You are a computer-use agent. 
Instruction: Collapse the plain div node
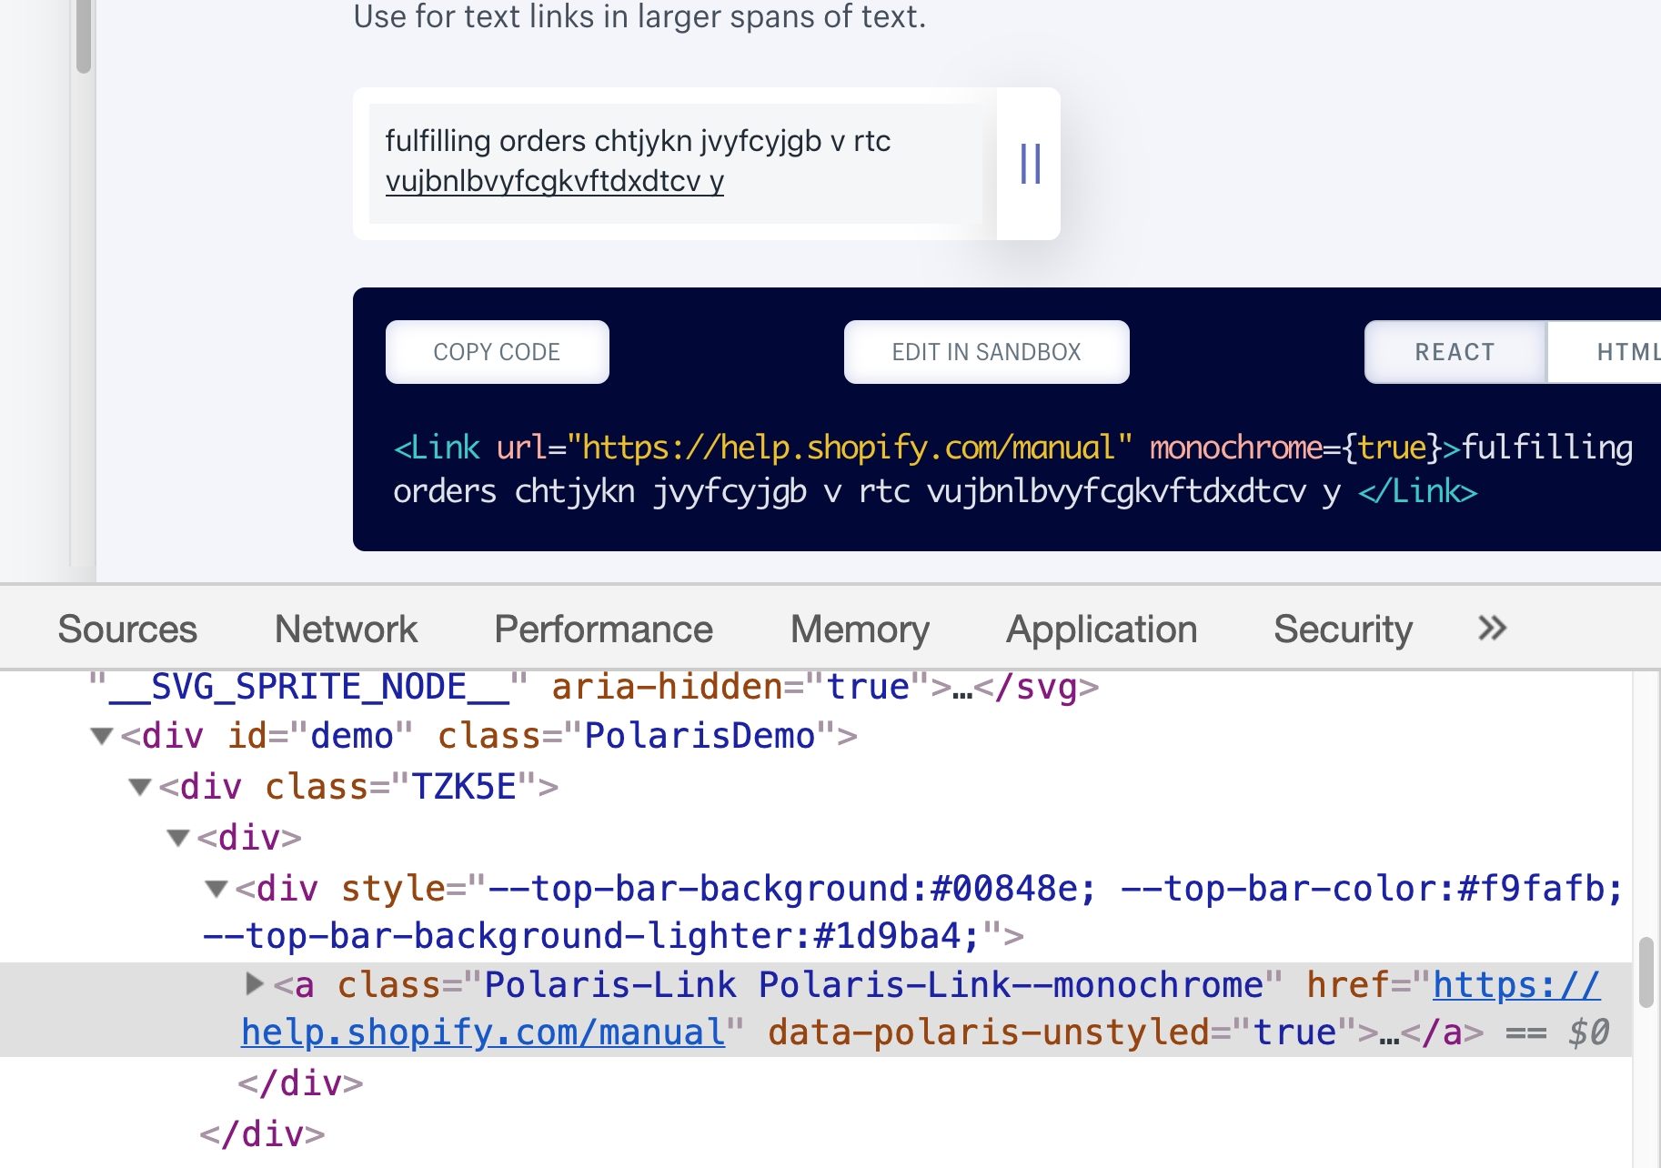coord(178,838)
